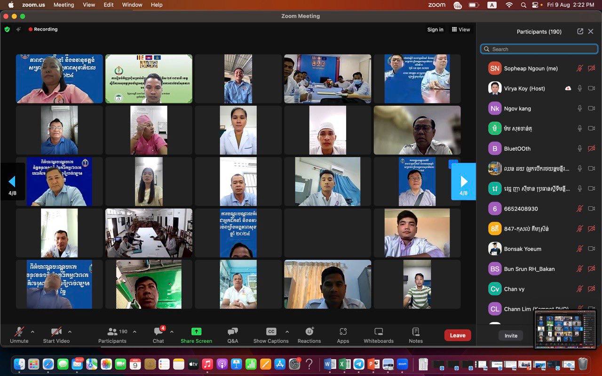Toggle video icon for Virya Koy (Host)
602x376 pixels.
[x=592, y=88]
